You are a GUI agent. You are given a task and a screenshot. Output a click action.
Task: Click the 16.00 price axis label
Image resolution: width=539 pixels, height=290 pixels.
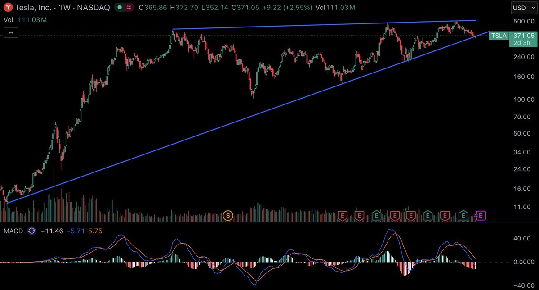pyautogui.click(x=522, y=189)
